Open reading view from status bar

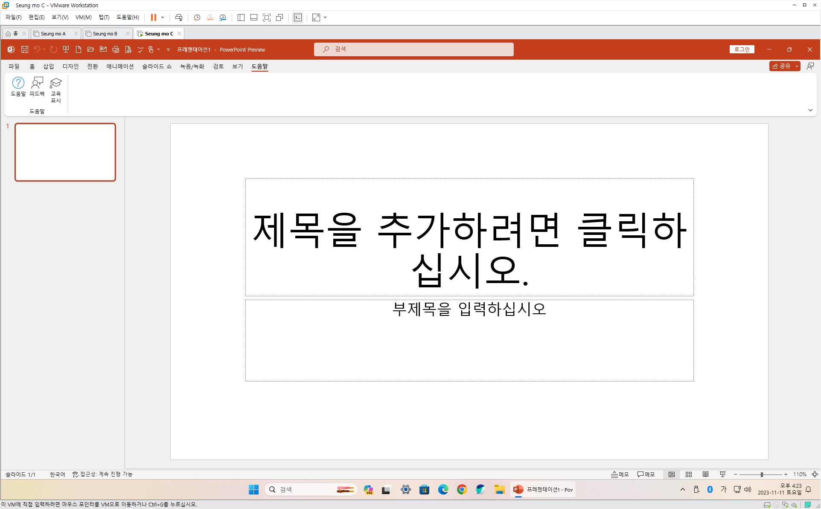705,474
